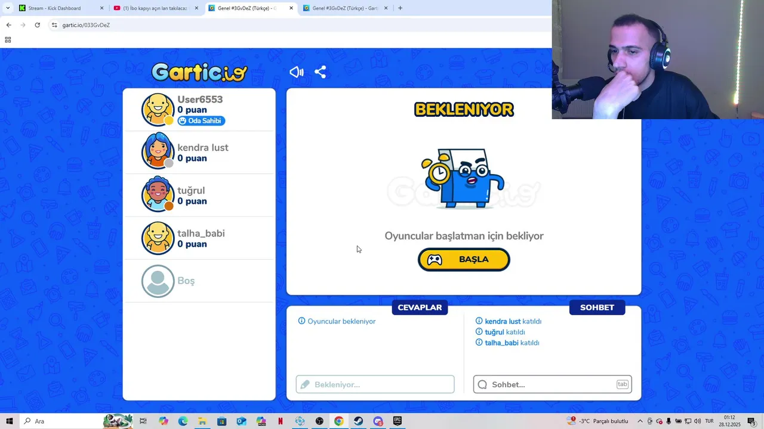The image size is (764, 429).
Task: Open the tab search dropdown
Action: 7,8
